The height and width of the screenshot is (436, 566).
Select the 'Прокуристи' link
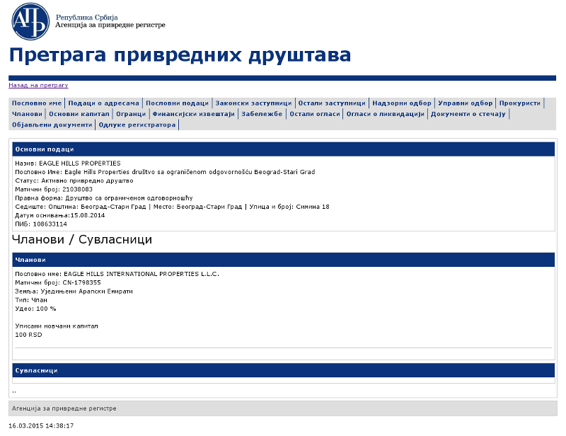[520, 103]
